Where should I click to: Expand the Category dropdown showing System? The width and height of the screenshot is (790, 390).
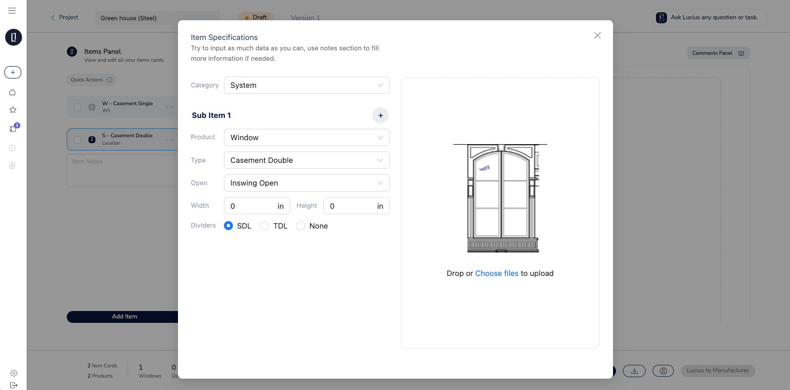(307, 85)
